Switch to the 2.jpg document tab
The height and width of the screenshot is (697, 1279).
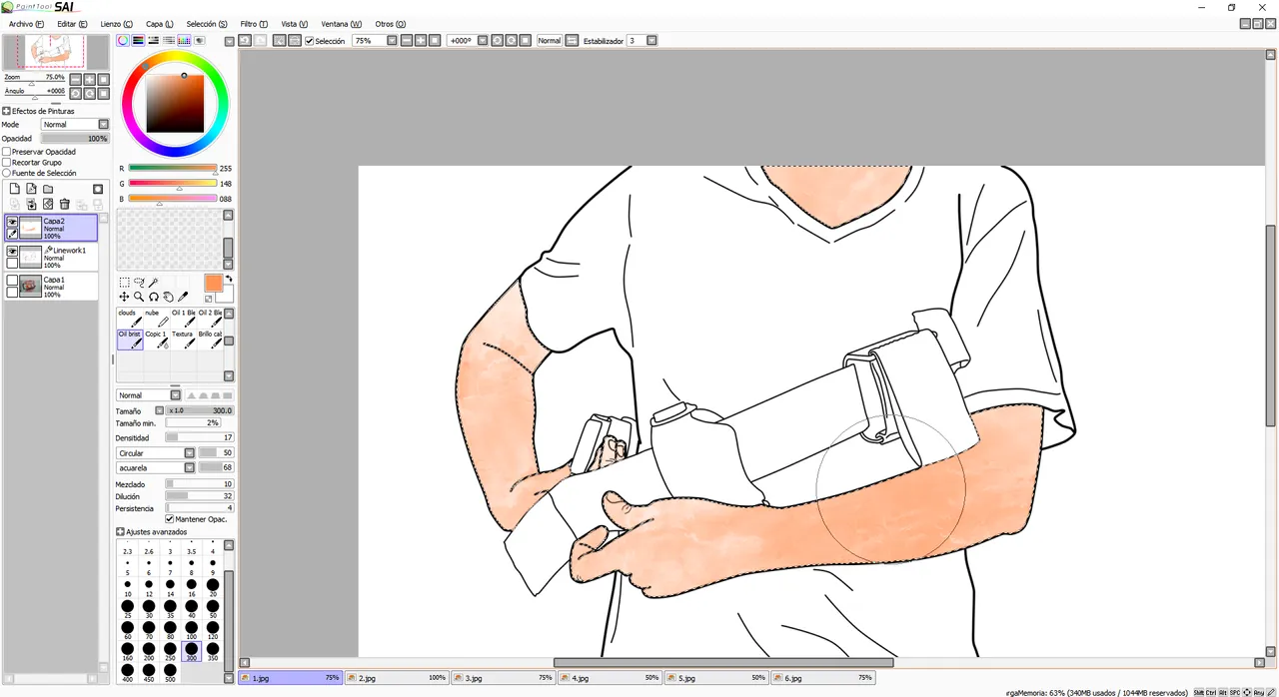click(397, 677)
